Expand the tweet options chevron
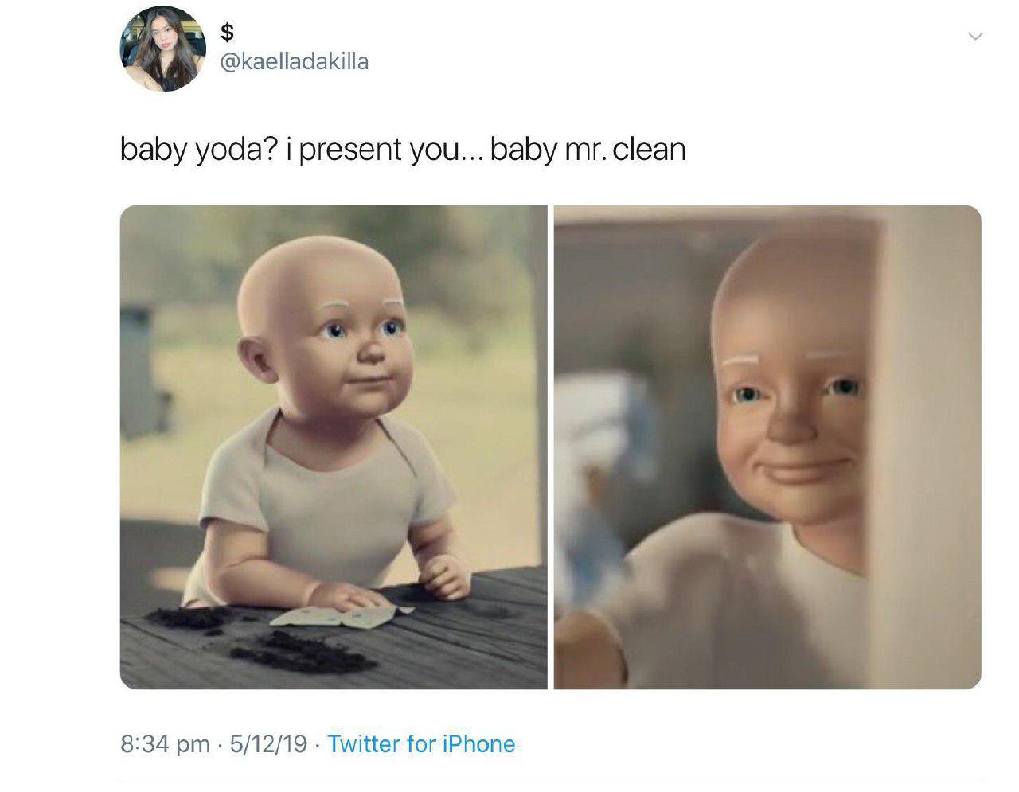The width and height of the screenshot is (1019, 792). point(975,36)
